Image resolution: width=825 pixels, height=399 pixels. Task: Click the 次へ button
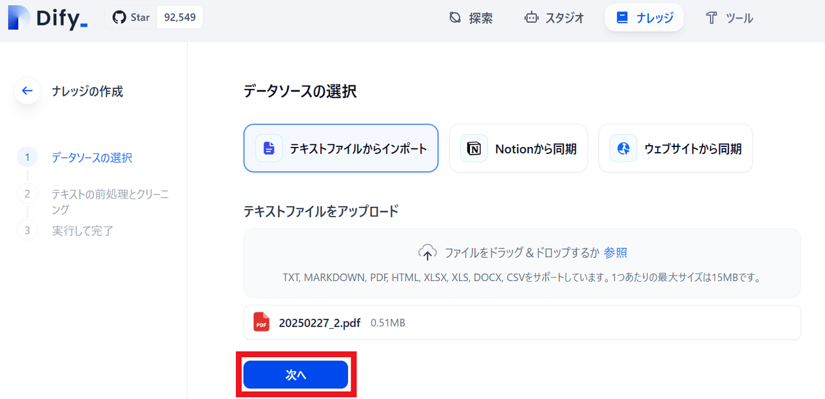coord(296,375)
